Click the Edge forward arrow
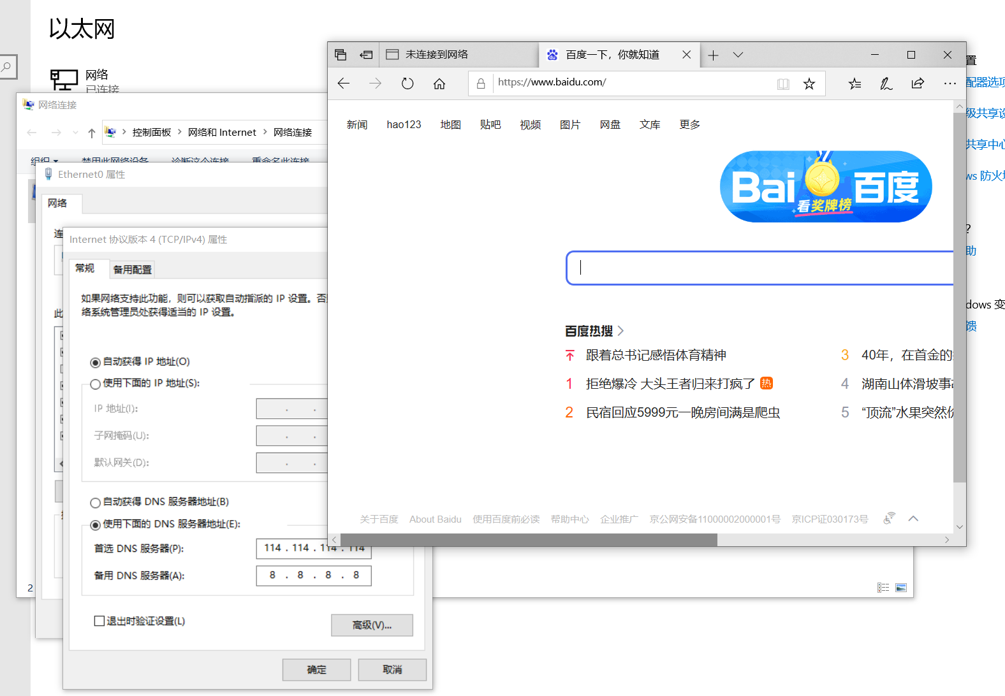 [x=376, y=83]
